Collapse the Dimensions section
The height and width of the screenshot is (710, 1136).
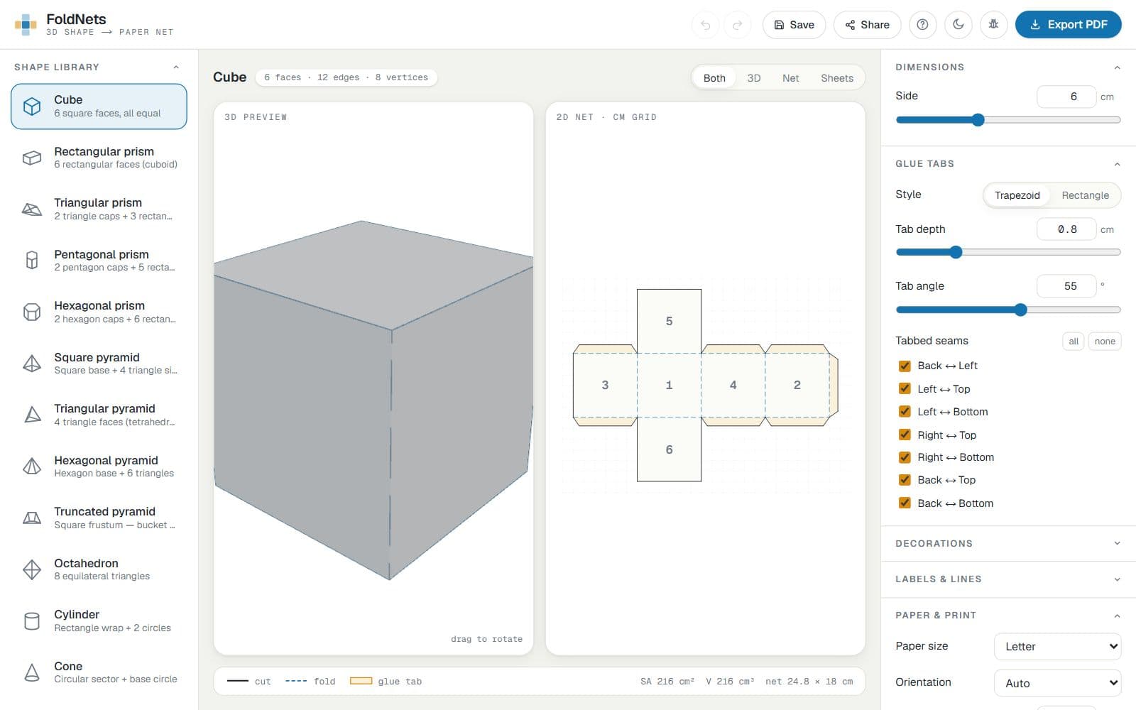tap(1117, 67)
